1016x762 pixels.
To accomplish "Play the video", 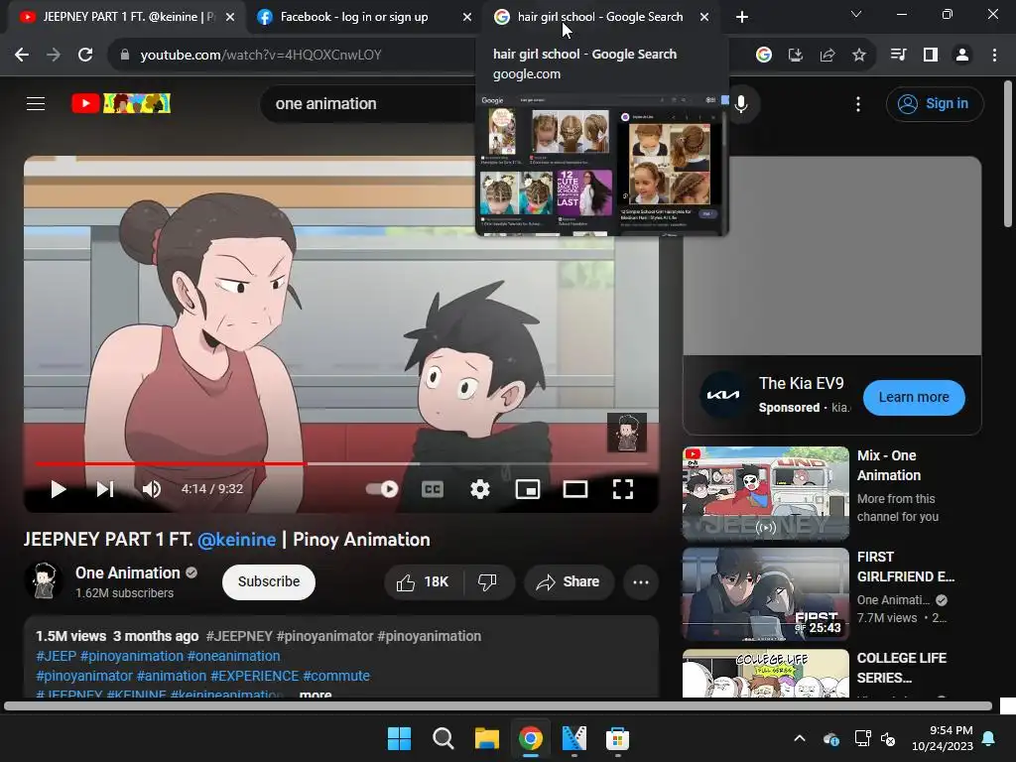I will tap(59, 489).
